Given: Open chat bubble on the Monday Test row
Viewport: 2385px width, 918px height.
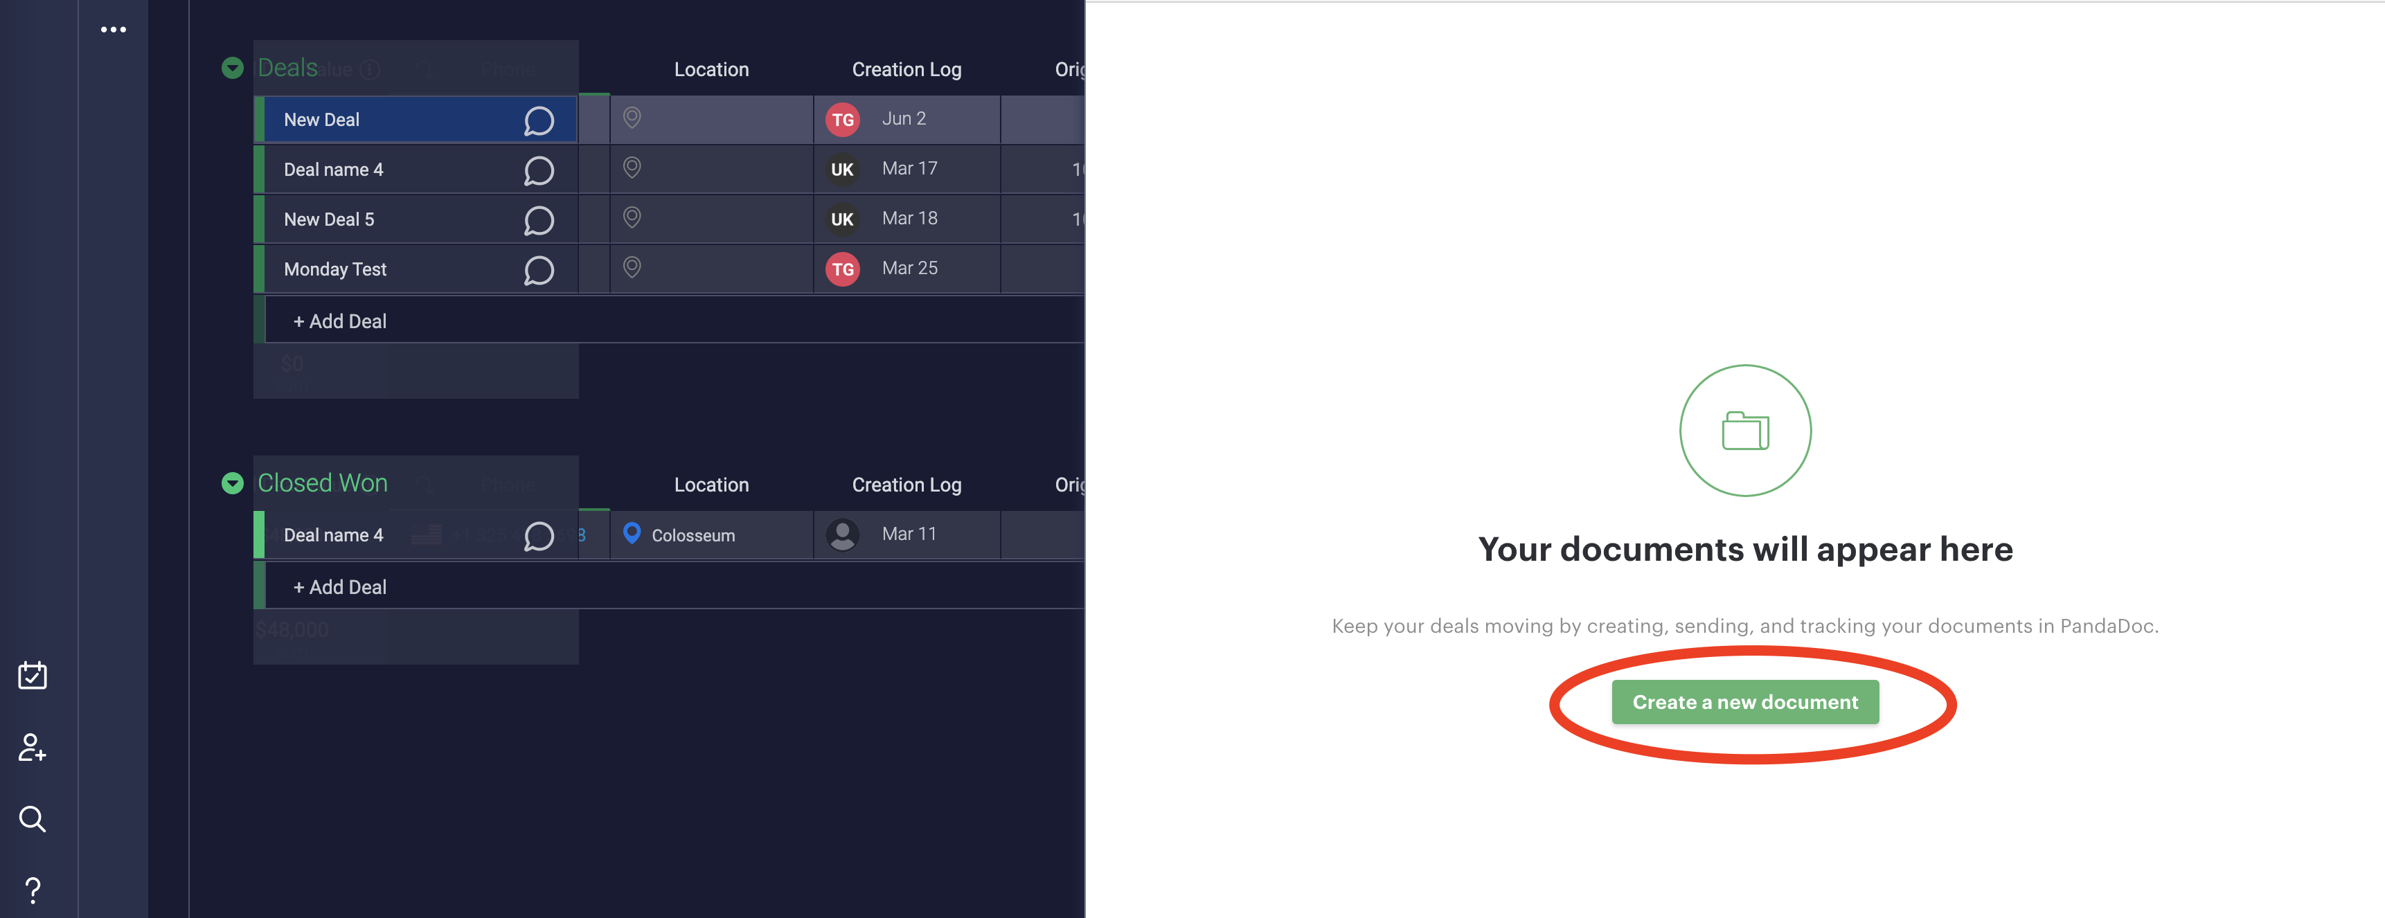Looking at the screenshot, I should pos(538,269).
